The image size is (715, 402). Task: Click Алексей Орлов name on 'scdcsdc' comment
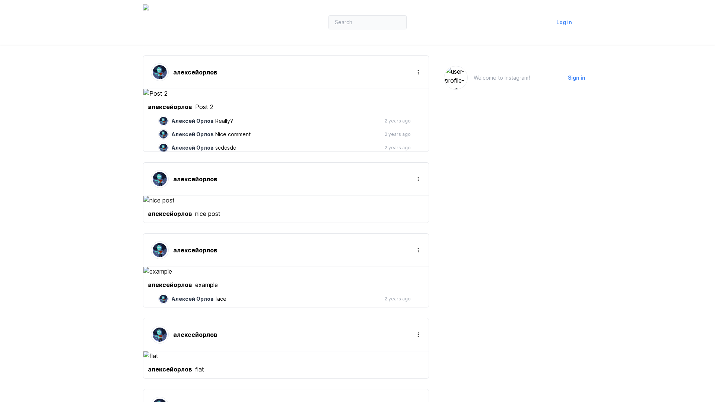coord(193,148)
